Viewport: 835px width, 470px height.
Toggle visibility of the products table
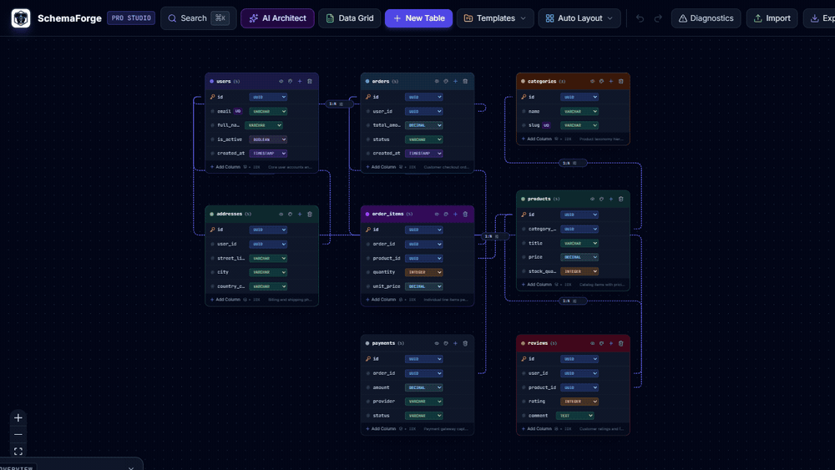(592, 199)
